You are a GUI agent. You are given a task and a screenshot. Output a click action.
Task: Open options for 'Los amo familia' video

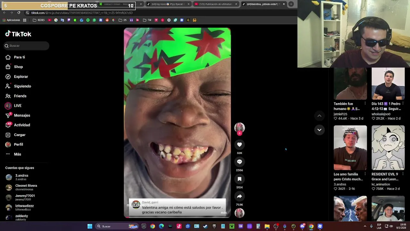pos(365,174)
